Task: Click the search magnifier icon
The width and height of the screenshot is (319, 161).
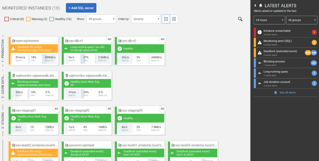Action: point(240,19)
